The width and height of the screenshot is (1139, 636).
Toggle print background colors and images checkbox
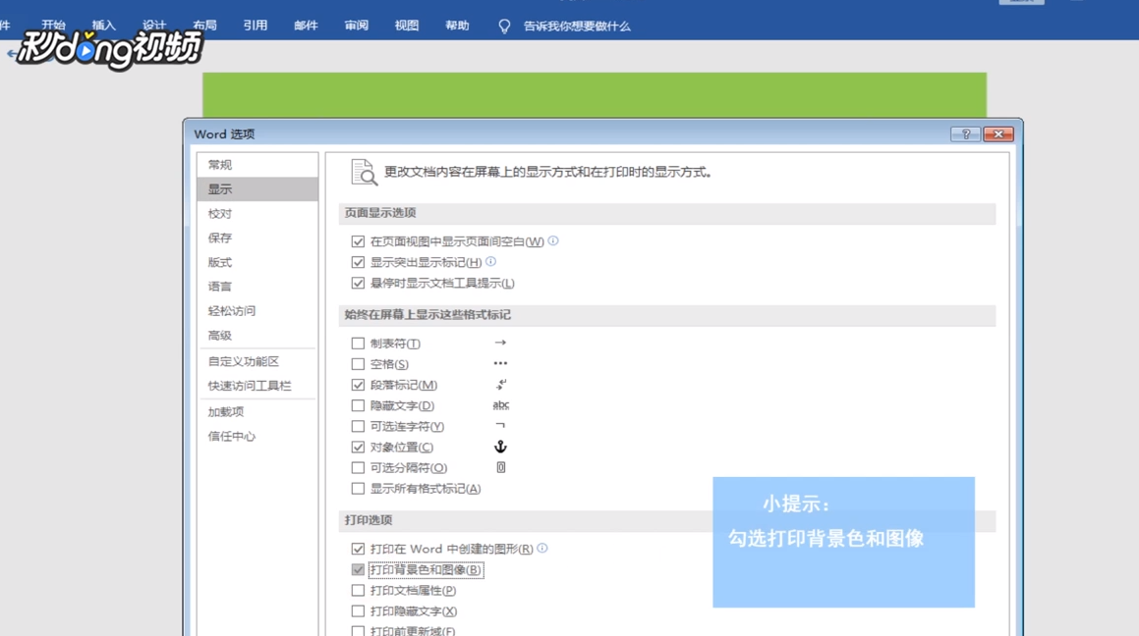pos(358,570)
